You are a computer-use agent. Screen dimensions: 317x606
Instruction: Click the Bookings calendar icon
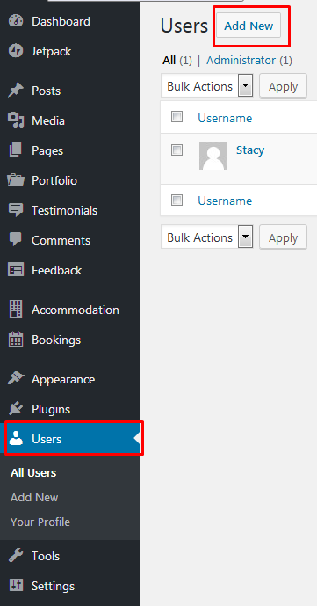click(16, 340)
